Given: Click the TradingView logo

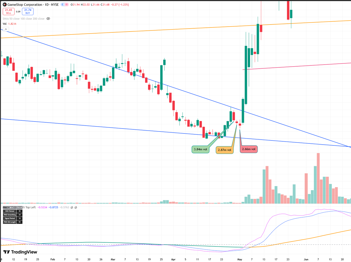Looking at the screenshot, I should coord(20,252).
